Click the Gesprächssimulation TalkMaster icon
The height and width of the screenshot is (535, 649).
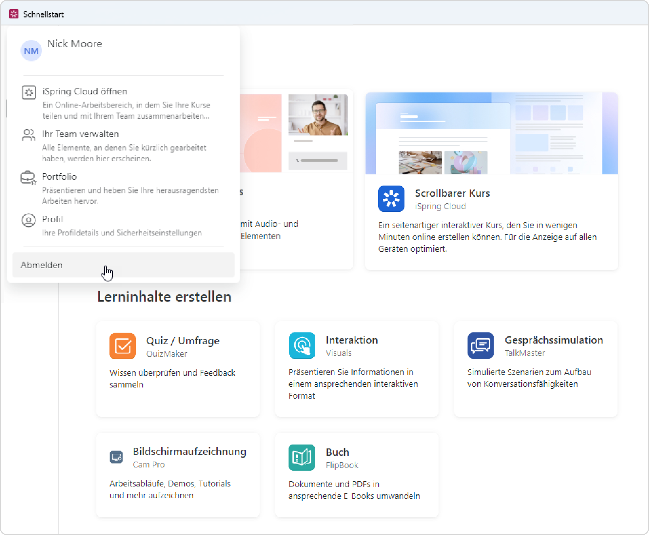click(481, 346)
